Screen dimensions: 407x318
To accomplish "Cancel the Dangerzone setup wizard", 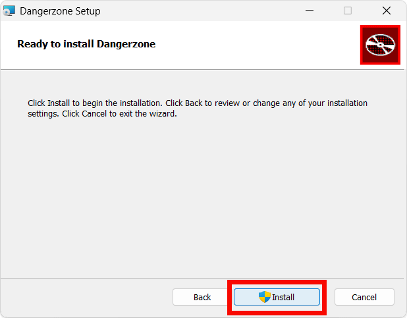I will click(x=364, y=297).
